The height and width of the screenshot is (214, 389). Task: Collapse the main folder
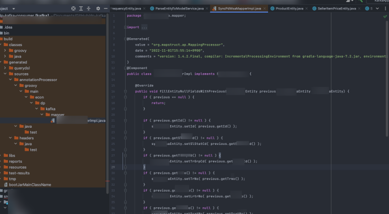pyautogui.click(x=20, y=91)
